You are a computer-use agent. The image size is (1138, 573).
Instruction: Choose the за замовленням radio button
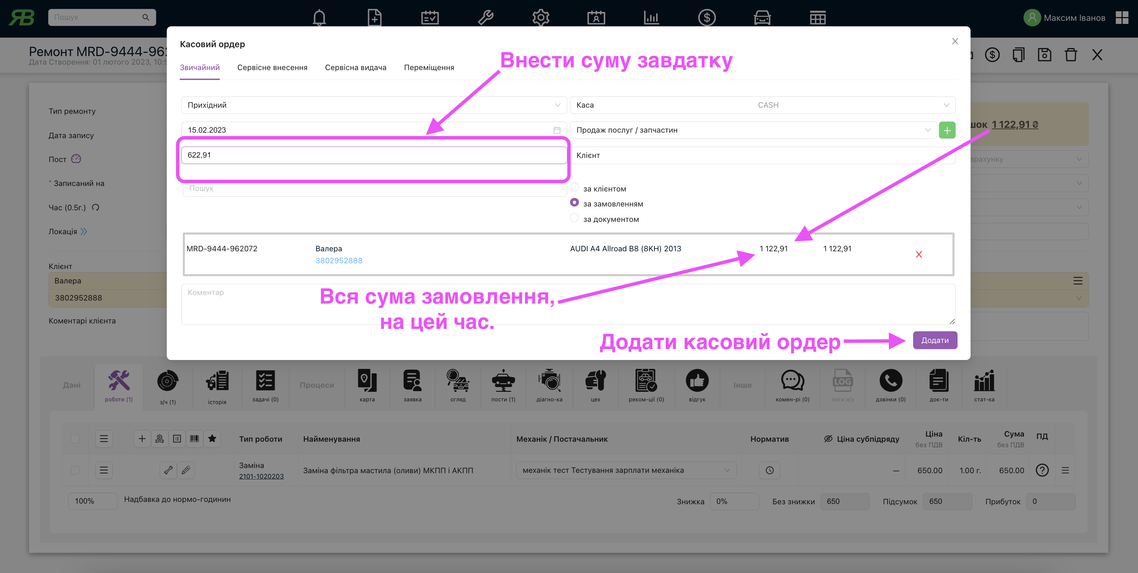pyautogui.click(x=574, y=203)
